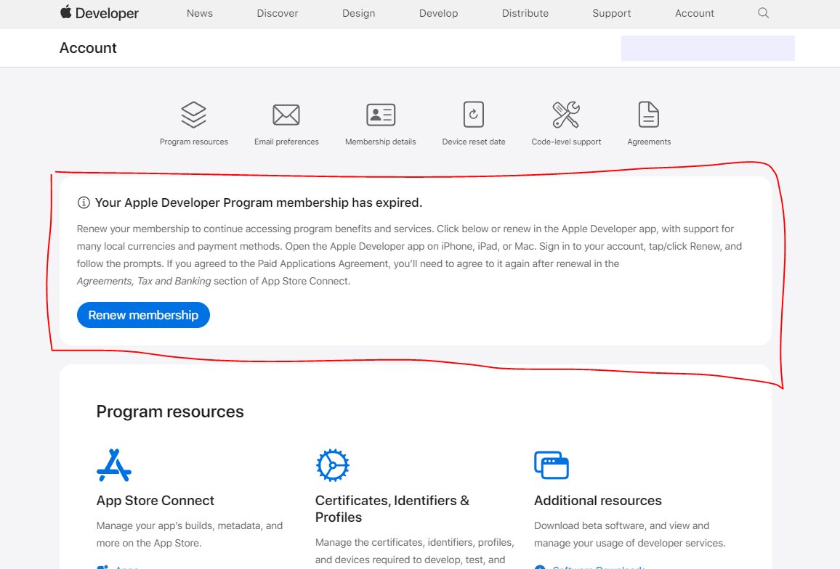840x569 pixels.
Task: Open the News menu
Action: click(x=200, y=13)
